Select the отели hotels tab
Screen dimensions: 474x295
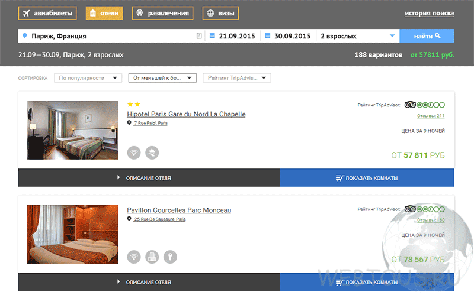104,13
